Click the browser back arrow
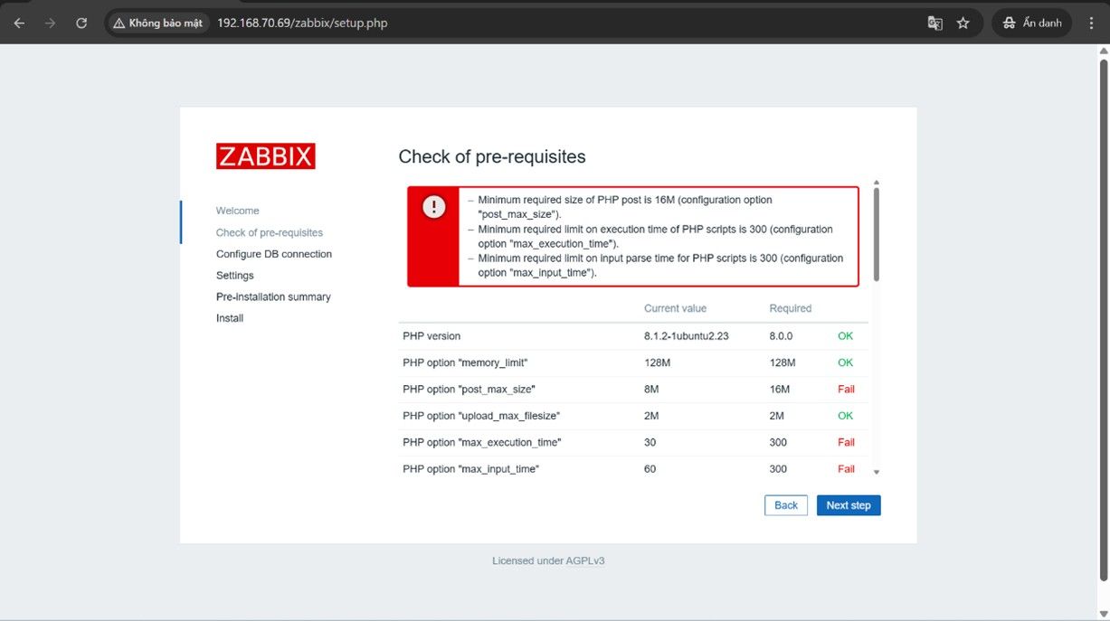This screenshot has width=1110, height=621. pos(19,24)
